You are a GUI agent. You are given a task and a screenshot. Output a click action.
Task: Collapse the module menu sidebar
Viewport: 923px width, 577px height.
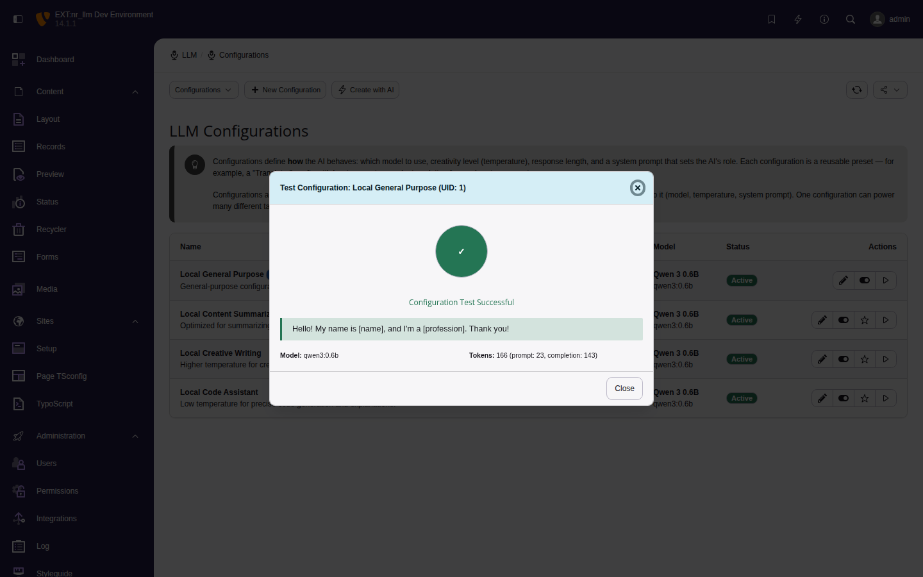[18, 19]
